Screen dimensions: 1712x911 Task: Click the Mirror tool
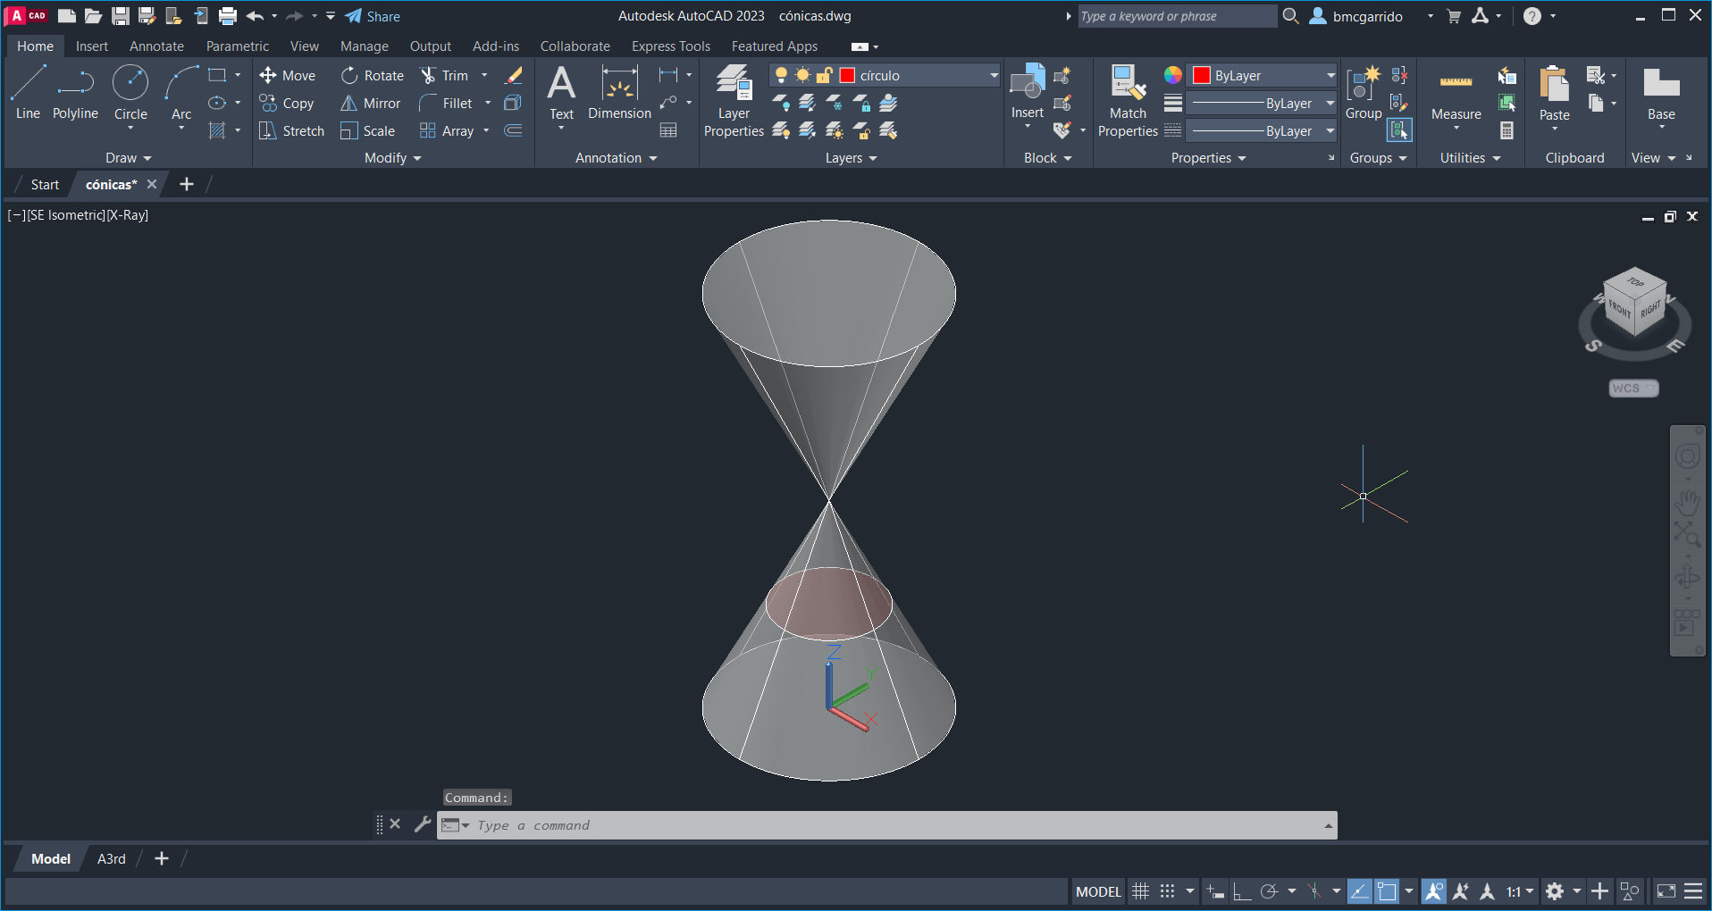pyautogui.click(x=371, y=104)
